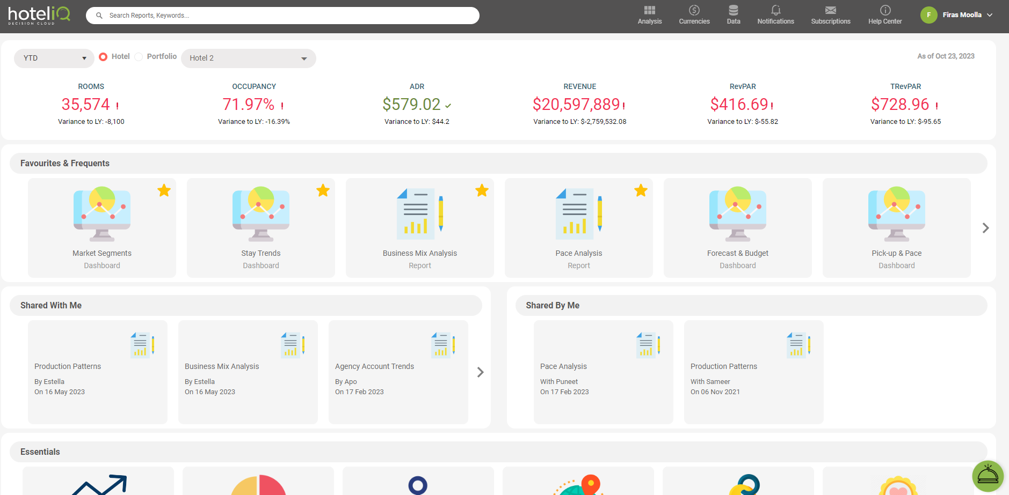1009x495 pixels.
Task: Click the REVENUE value $20,597,889
Action: coord(576,104)
